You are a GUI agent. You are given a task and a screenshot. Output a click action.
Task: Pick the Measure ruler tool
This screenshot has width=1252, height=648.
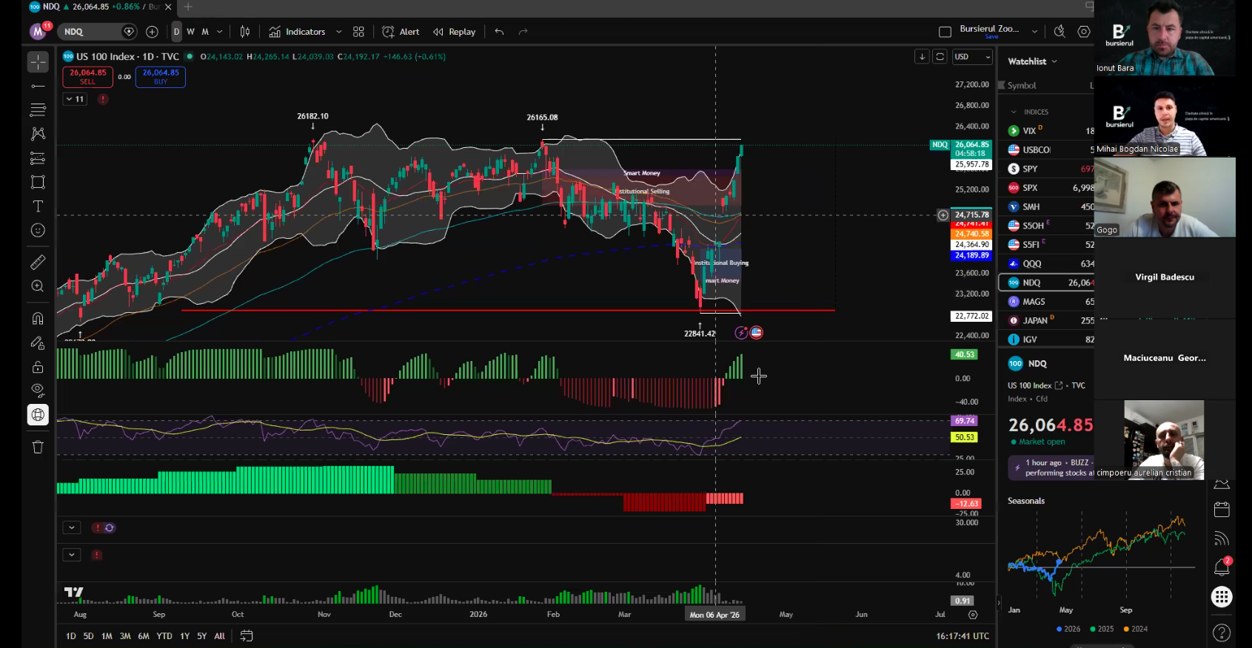pos(38,262)
